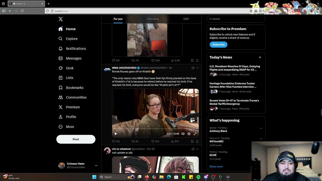Click Grok icon on vivi or whatever post
This screenshot has height=181, width=322.
coord(193,149)
